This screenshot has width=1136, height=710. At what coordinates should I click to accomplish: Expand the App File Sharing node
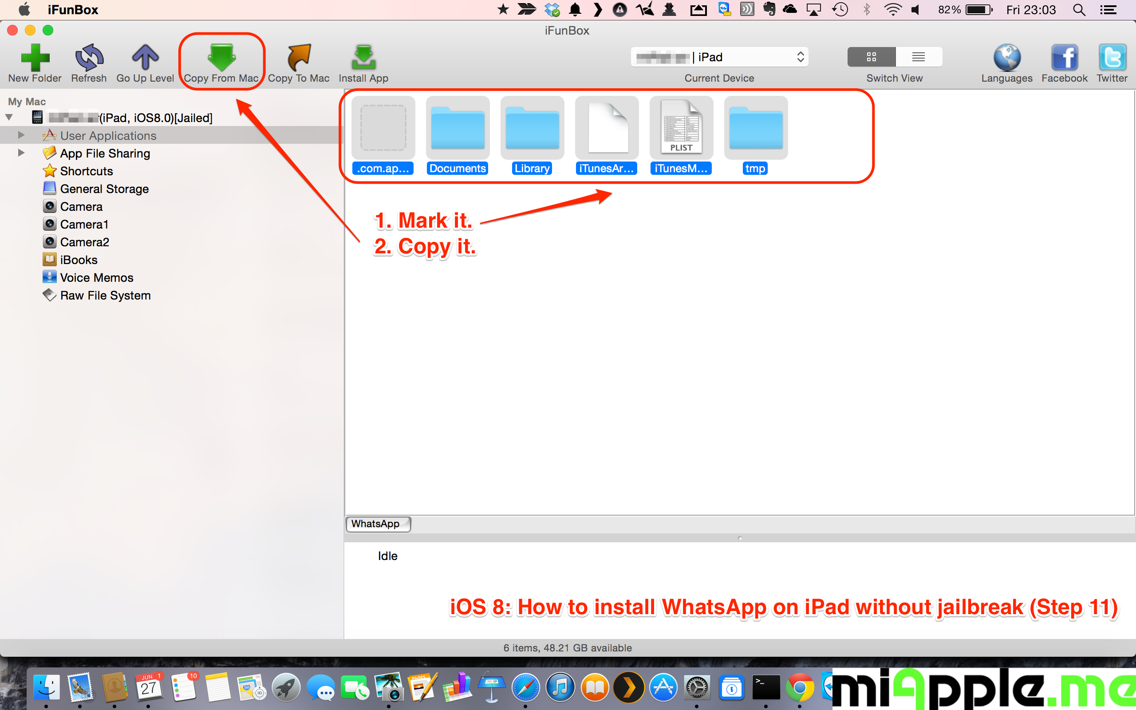21,153
